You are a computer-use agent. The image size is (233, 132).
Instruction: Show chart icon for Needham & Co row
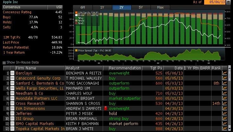point(224,93)
